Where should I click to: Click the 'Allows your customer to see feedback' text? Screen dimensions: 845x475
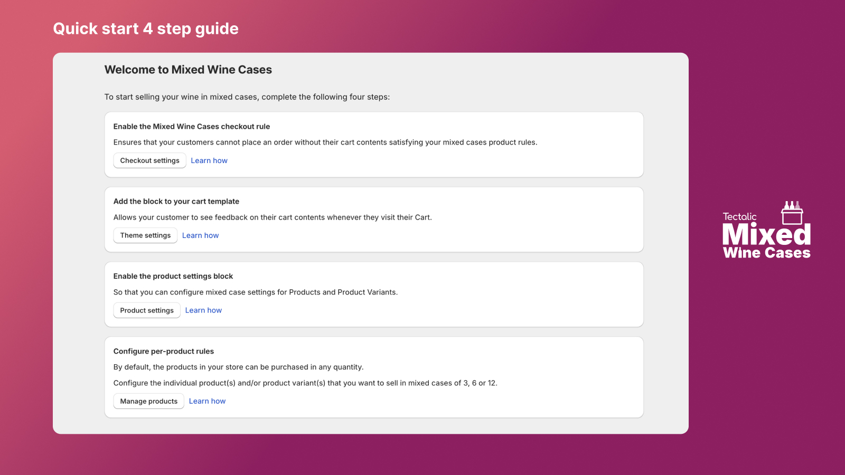tap(273, 217)
